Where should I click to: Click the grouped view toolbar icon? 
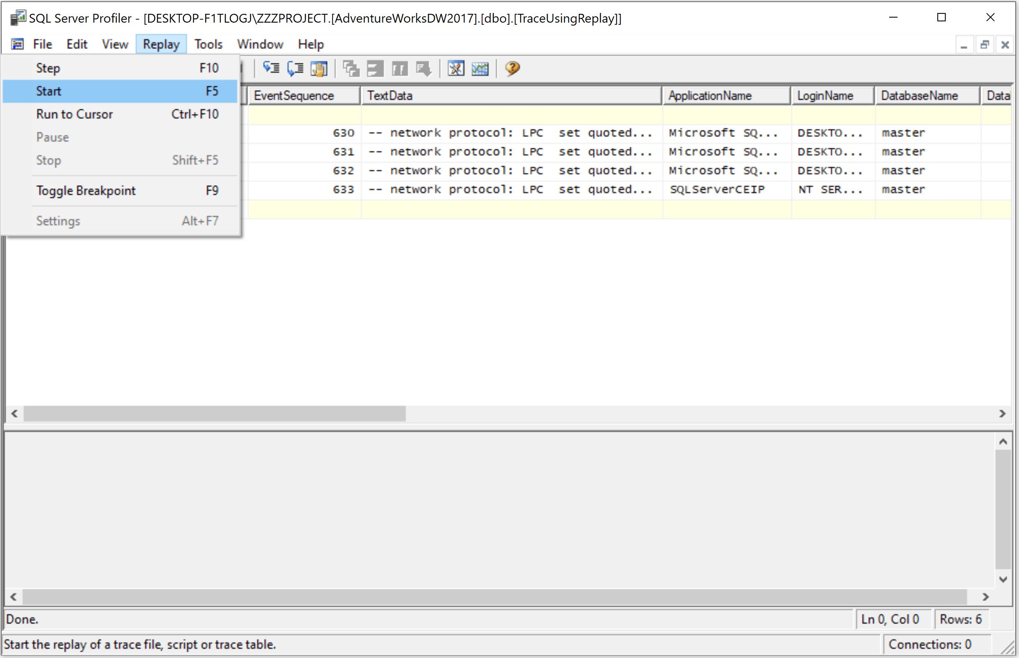351,68
